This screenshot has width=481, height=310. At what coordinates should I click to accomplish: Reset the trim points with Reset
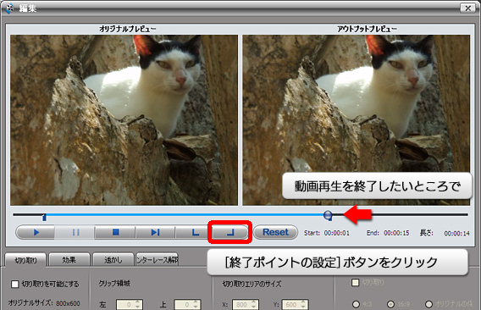coord(275,232)
